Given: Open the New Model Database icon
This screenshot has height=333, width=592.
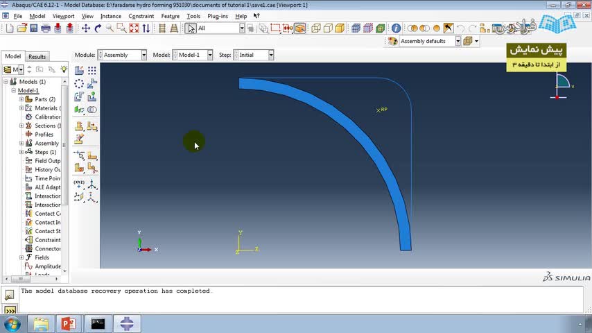Looking at the screenshot, I should 9,28.
